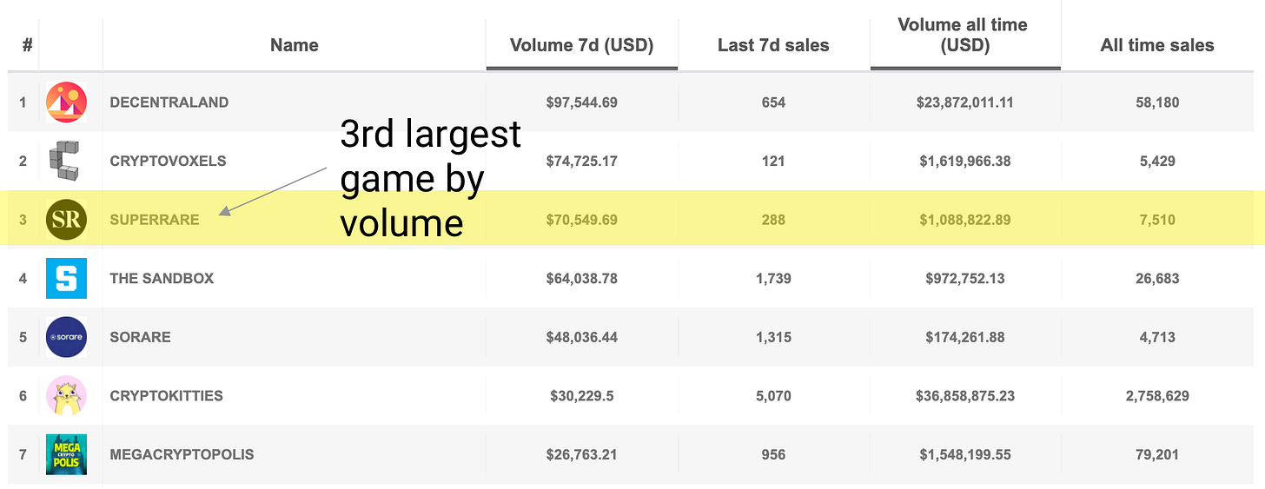Image resolution: width=1265 pixels, height=489 pixels.
Task: Click the # rank column header
Action: [x=27, y=45]
